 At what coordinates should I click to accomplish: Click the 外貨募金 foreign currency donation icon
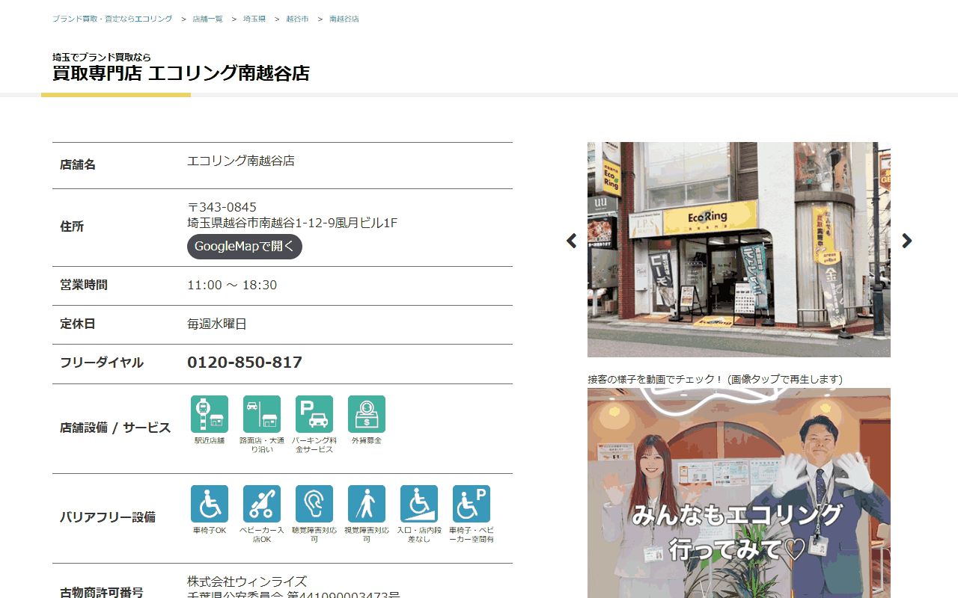click(x=367, y=414)
